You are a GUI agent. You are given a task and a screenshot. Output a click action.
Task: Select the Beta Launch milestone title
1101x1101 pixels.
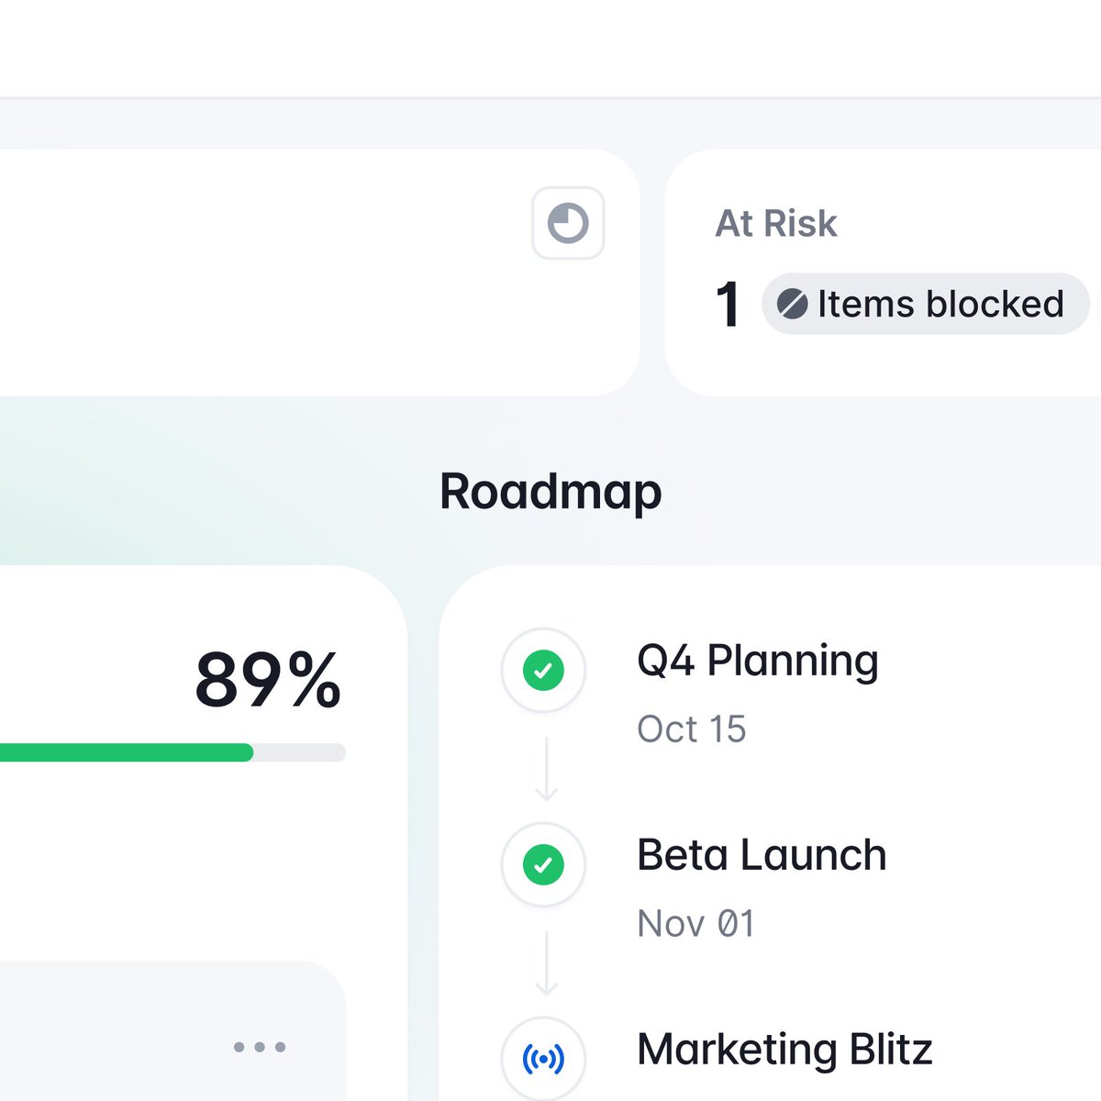coord(762,855)
